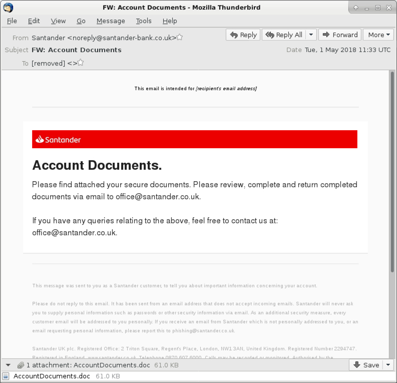Click the Santander flame logo
The image size is (397, 383).
(40, 139)
